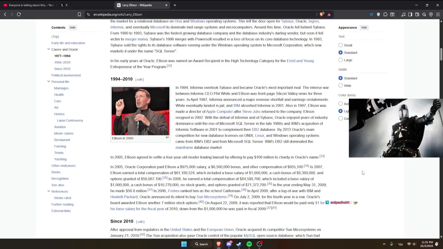Image resolution: width=443 pixels, height=249 pixels.
Task: Collapse References contents section
Action: coord(48,191)
